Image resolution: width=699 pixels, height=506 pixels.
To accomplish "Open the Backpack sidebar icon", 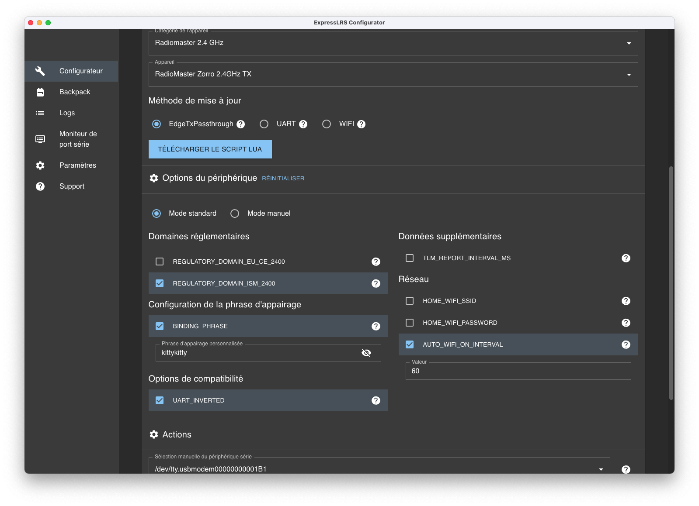I will click(x=40, y=92).
